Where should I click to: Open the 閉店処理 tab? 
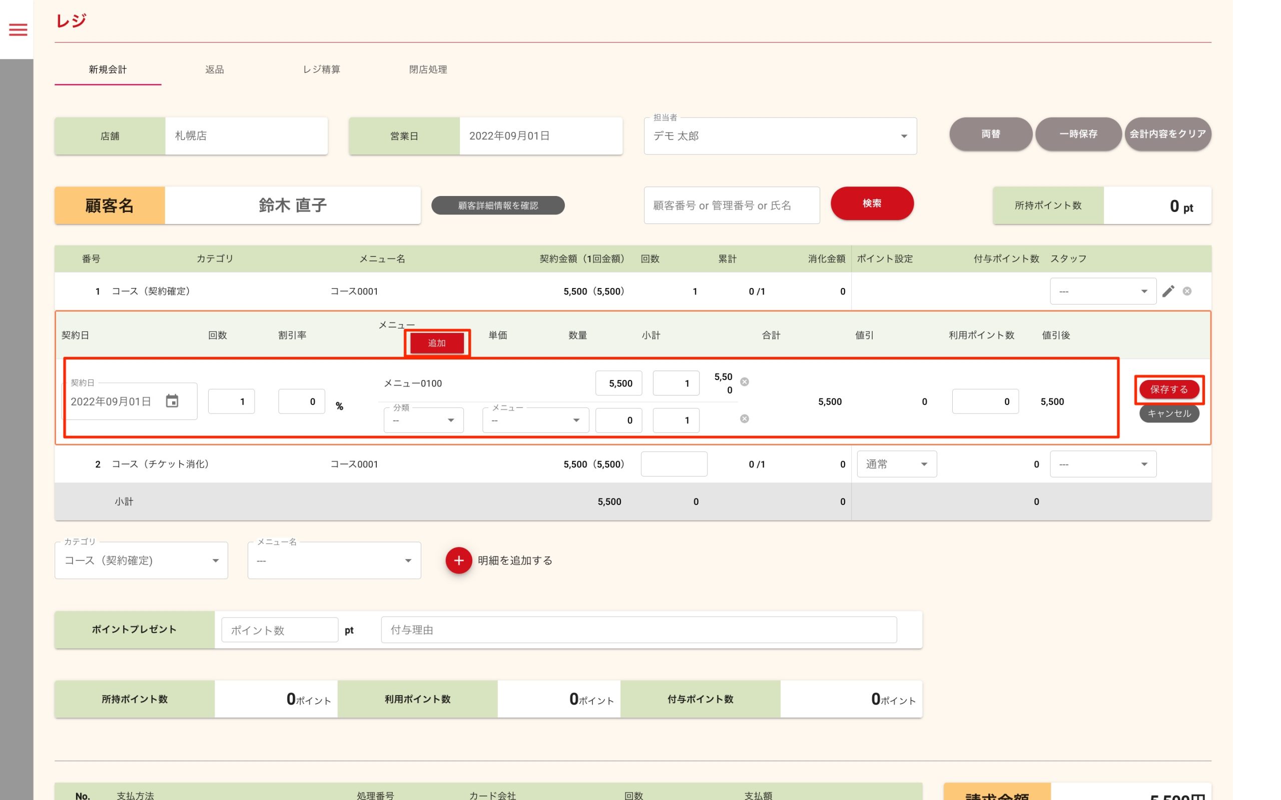click(x=428, y=69)
